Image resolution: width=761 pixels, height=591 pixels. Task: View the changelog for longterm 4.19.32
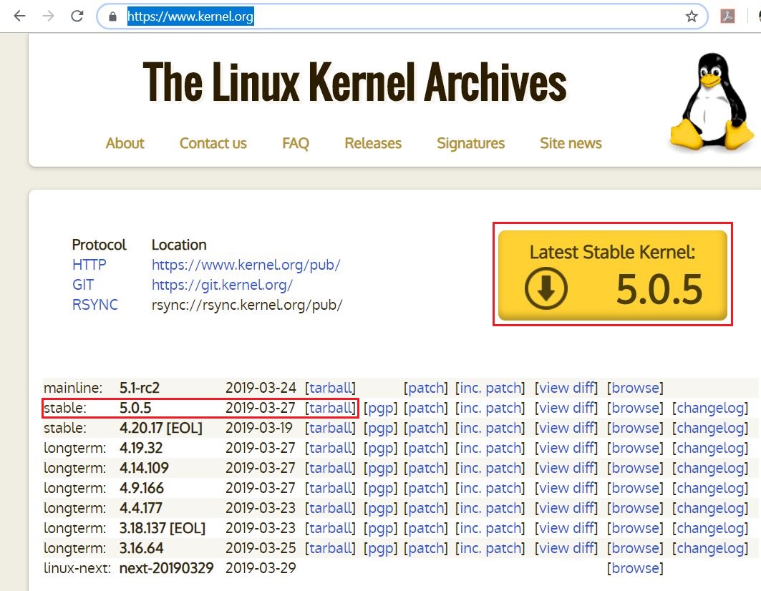pyautogui.click(x=710, y=448)
